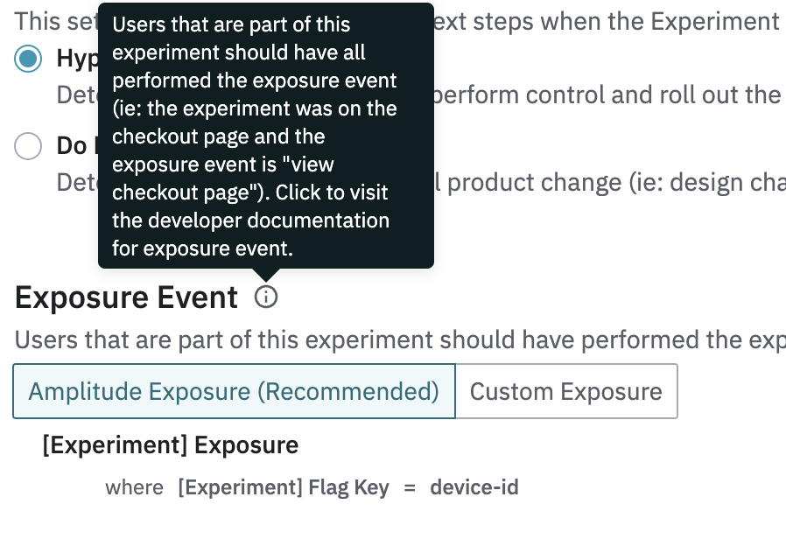Click the device-id filter value
Viewport: 786px width, 546px height.
pos(474,487)
